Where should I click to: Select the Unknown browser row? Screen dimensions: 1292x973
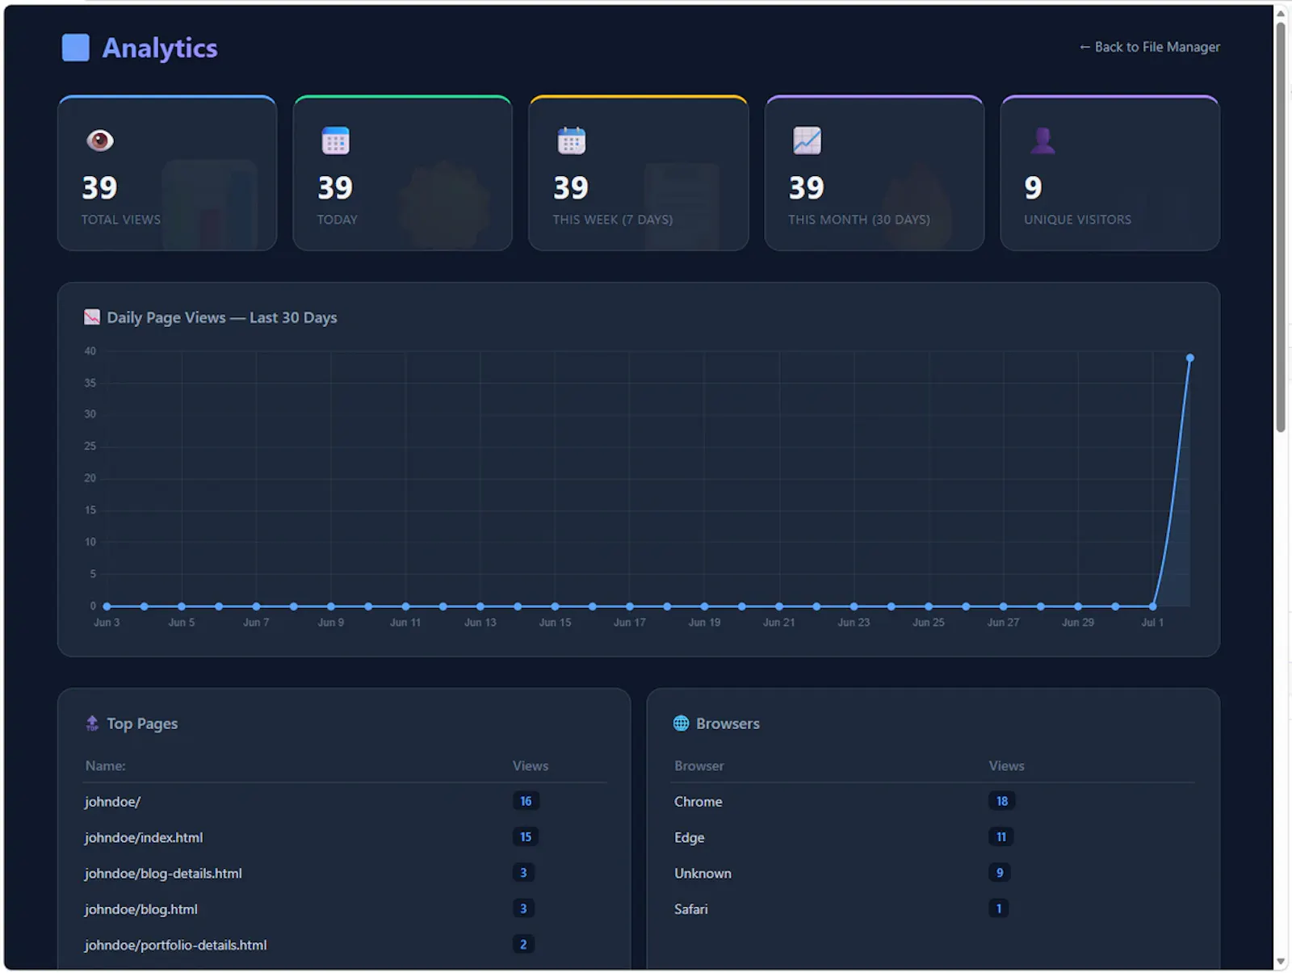point(933,873)
